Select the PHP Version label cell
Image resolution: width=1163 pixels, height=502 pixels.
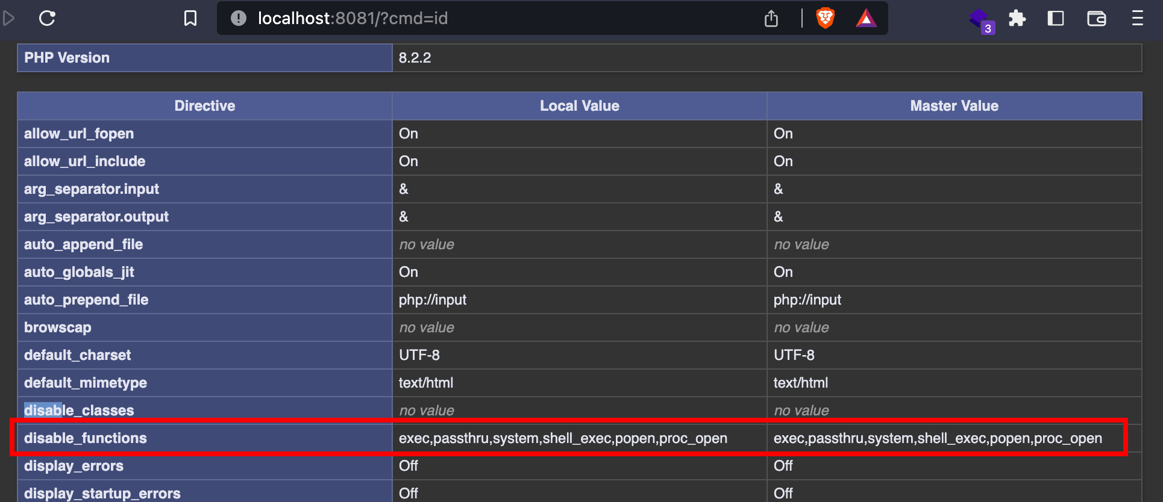[205, 58]
